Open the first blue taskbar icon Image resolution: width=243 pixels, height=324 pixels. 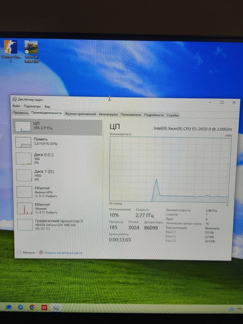[8, 307]
